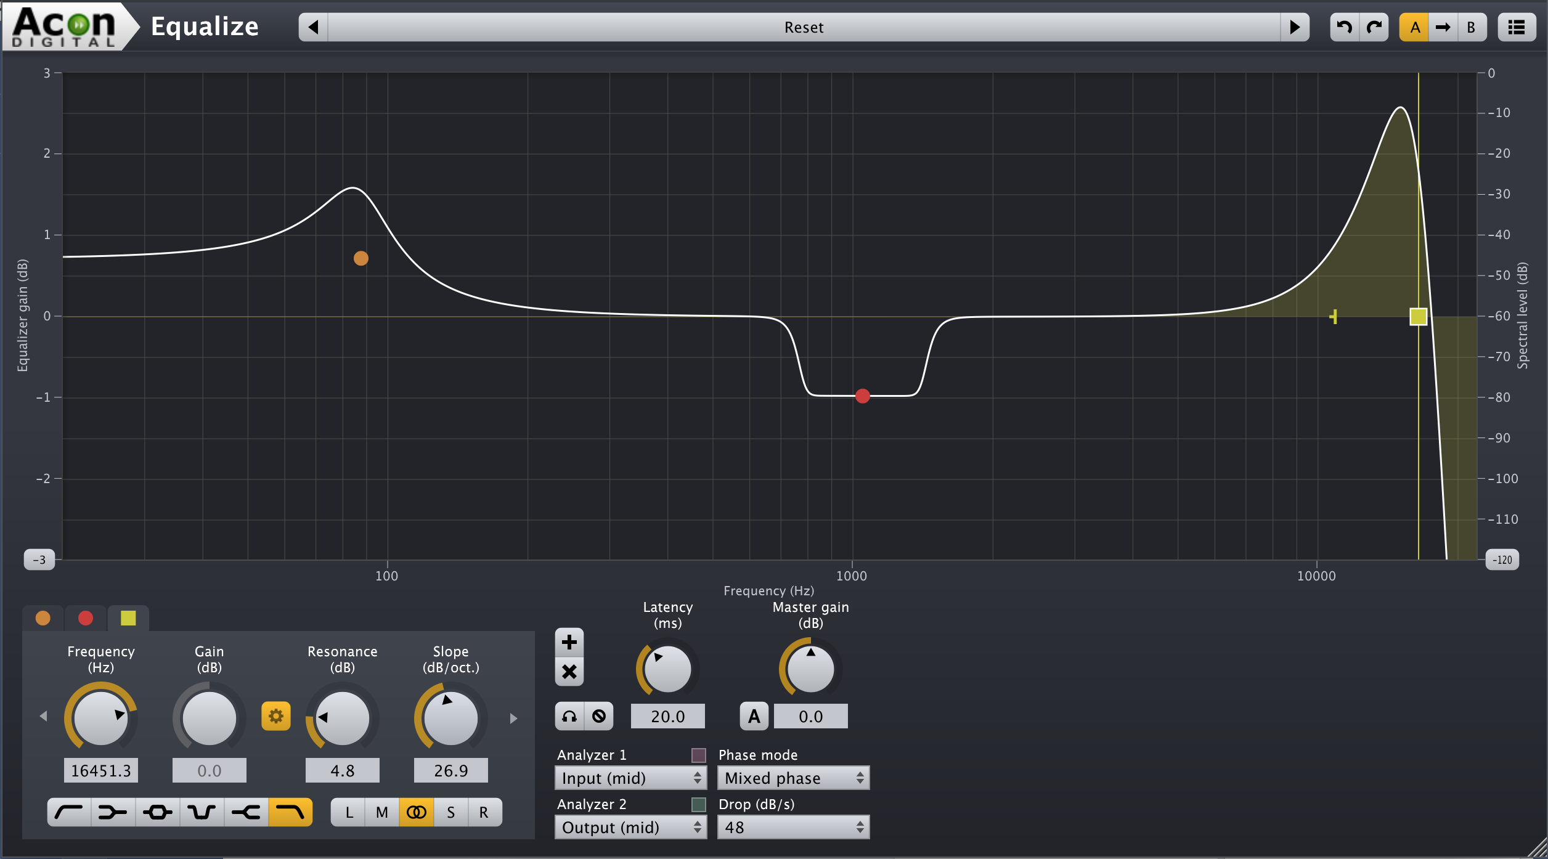
Task: Select the low shelf filter shape
Action: coord(113,812)
